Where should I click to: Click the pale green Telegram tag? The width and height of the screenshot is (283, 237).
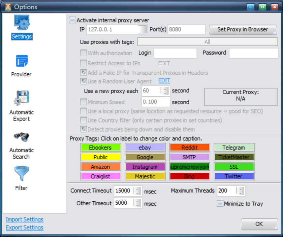tap(234, 147)
